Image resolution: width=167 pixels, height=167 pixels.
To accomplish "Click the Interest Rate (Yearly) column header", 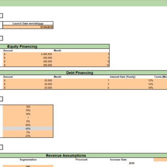I will pos(122,77).
